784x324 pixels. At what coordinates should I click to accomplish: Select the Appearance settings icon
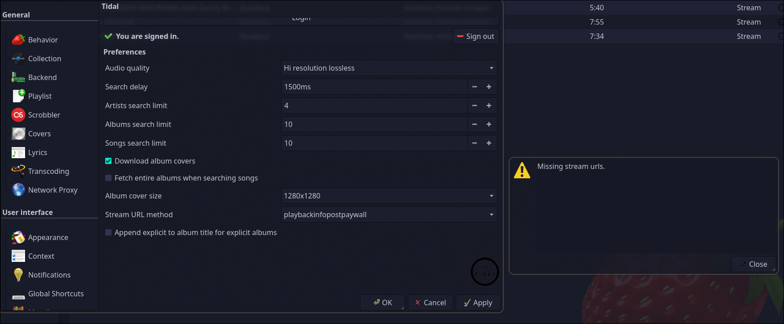18,237
